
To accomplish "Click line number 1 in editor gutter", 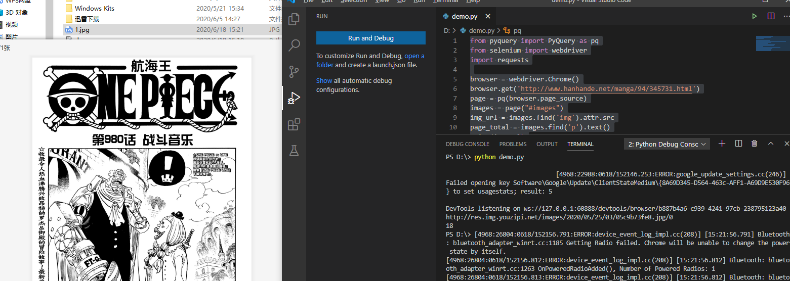I will (454, 40).
